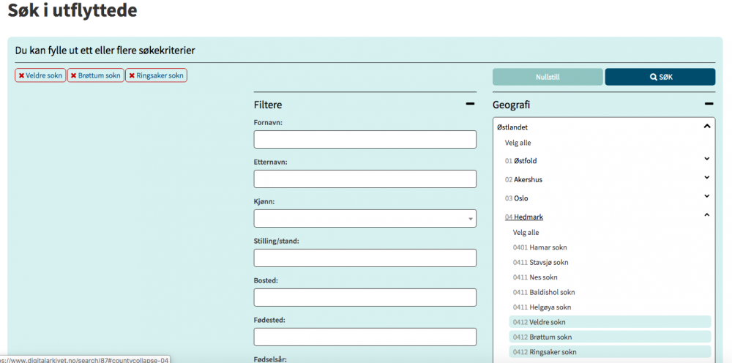Start search with the SØK button
This screenshot has height=363, width=732.
[x=660, y=77]
